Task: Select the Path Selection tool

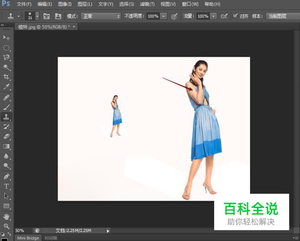Action: point(7,196)
